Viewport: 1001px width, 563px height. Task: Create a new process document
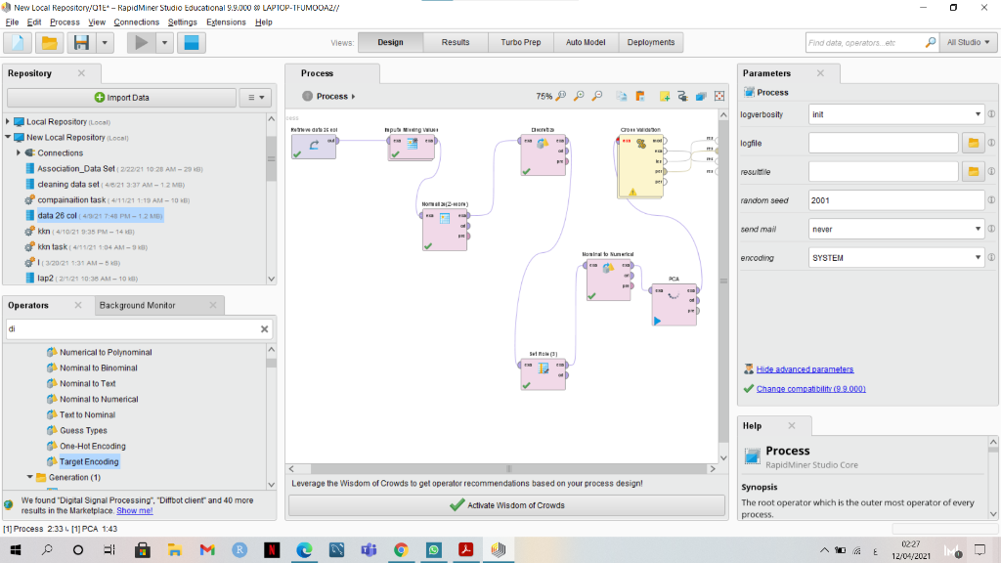pos(17,42)
